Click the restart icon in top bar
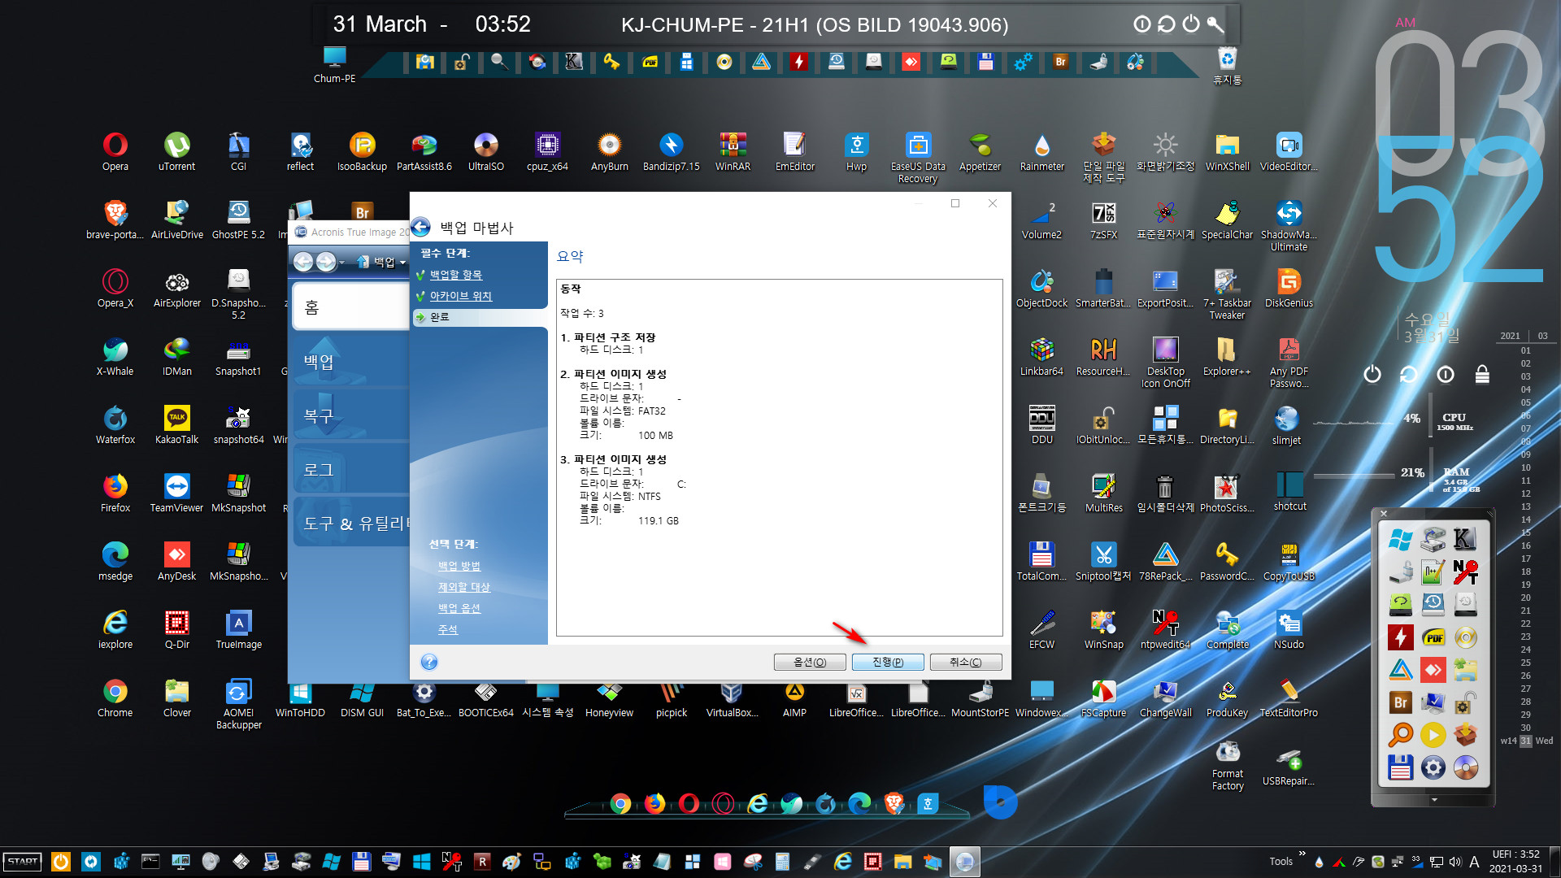 click(1167, 24)
